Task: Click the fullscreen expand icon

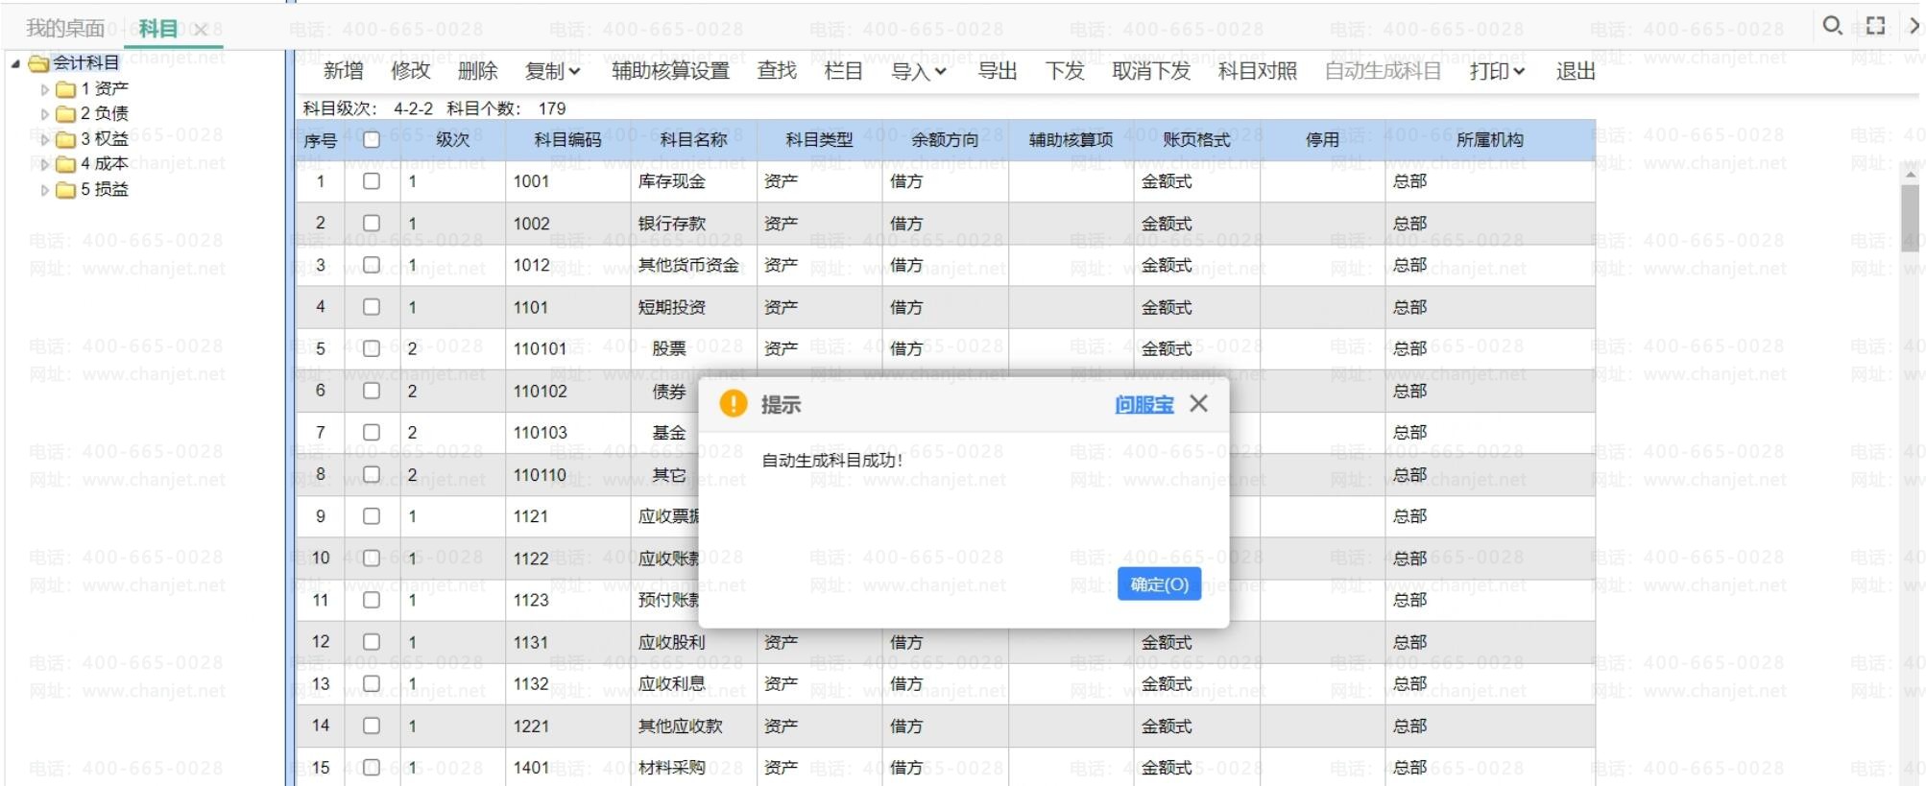Action: pyautogui.click(x=1875, y=26)
